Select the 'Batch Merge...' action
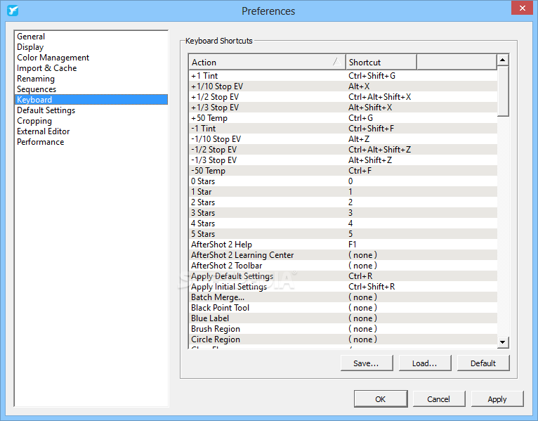The image size is (538, 421). [x=343, y=297]
